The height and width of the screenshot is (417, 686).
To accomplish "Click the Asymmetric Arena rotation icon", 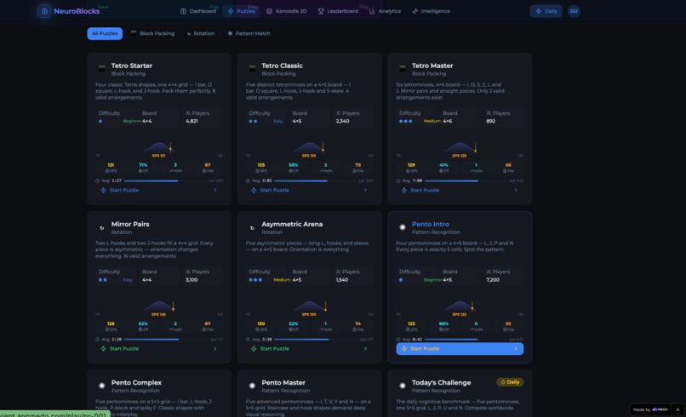I will (252, 227).
